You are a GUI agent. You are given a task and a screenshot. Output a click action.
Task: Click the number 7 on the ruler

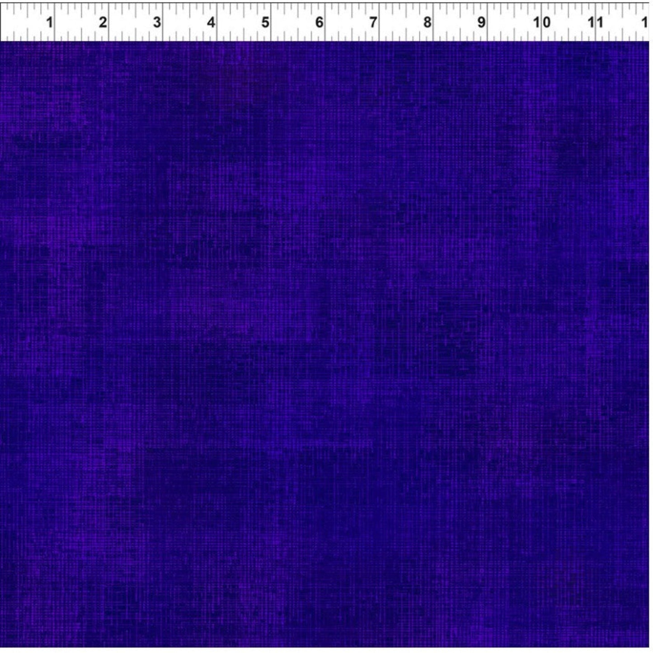(x=373, y=22)
